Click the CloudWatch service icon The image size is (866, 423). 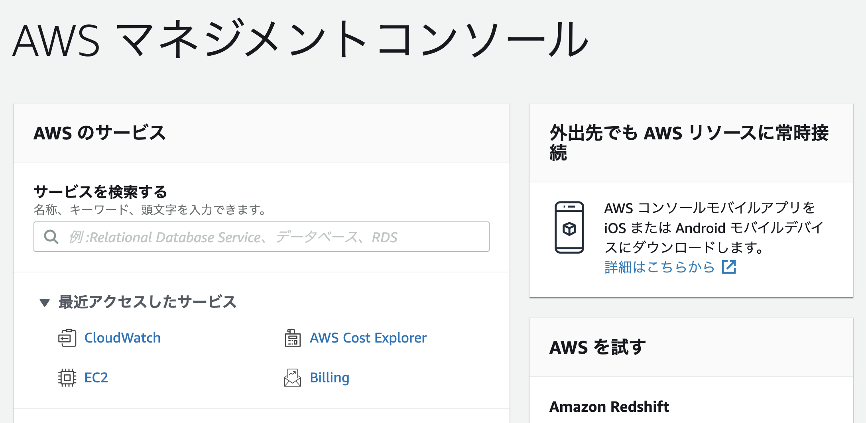pos(67,338)
